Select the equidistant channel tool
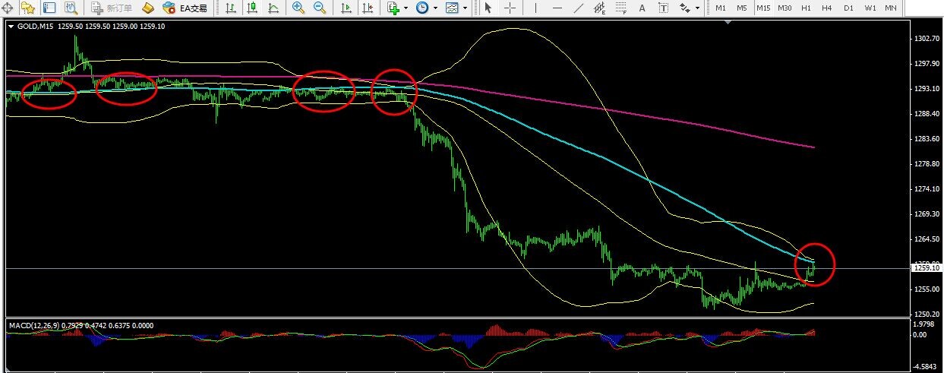 click(600, 8)
